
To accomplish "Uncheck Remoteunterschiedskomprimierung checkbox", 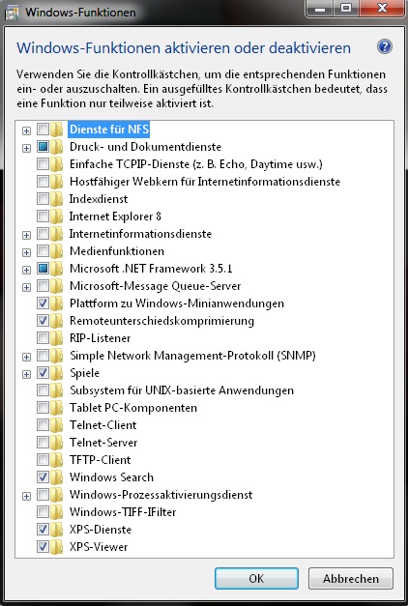I will tap(43, 320).
